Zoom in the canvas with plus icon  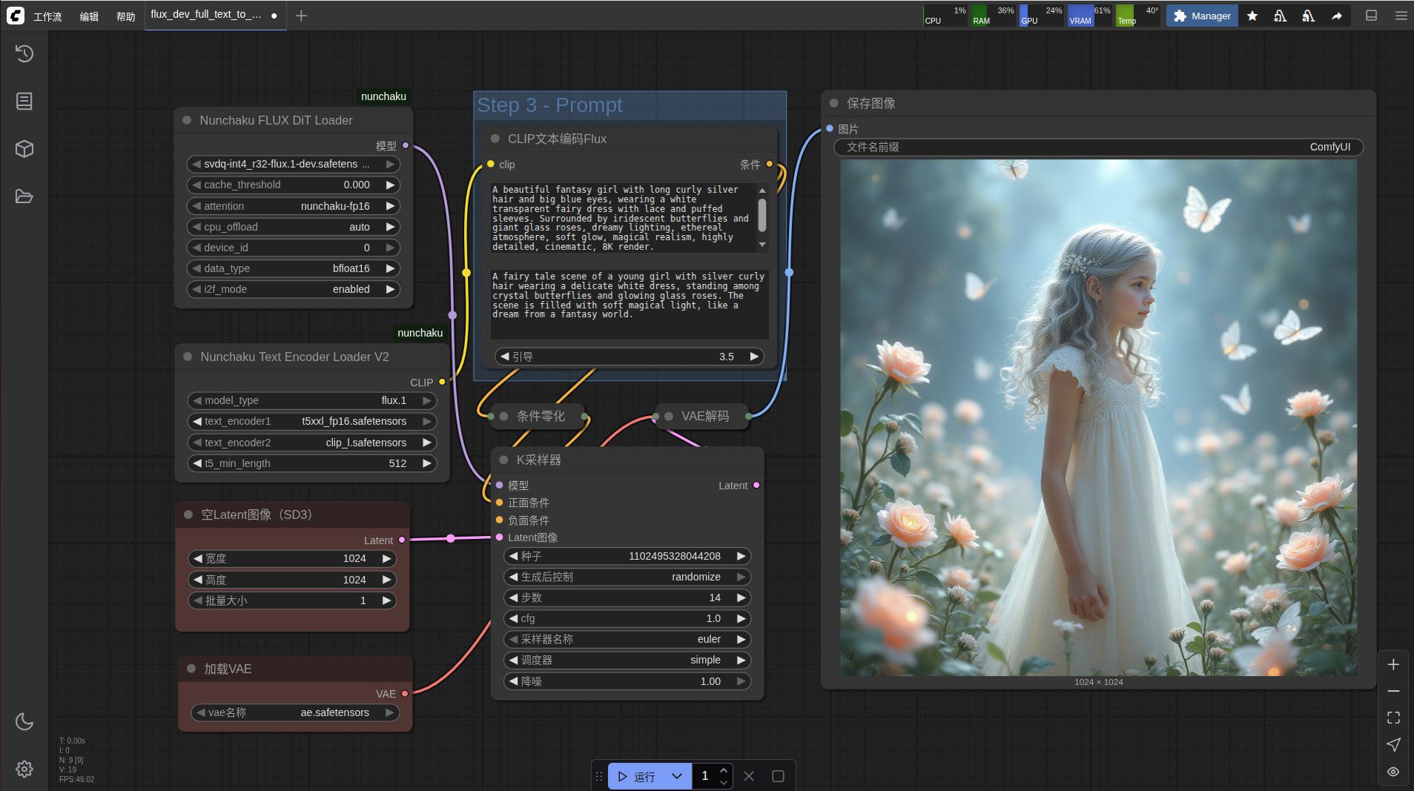[1393, 664]
